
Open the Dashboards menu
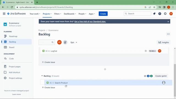tap(70, 14)
